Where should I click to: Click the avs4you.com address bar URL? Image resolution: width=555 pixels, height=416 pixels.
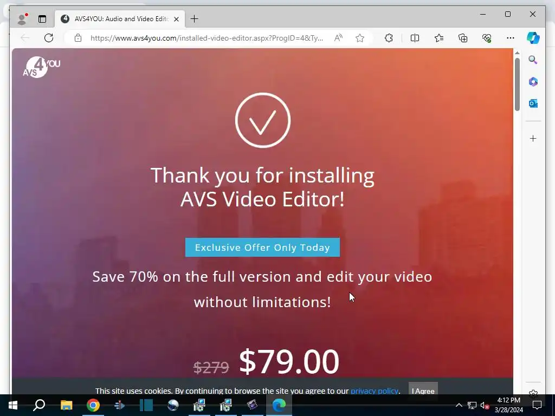point(206,38)
